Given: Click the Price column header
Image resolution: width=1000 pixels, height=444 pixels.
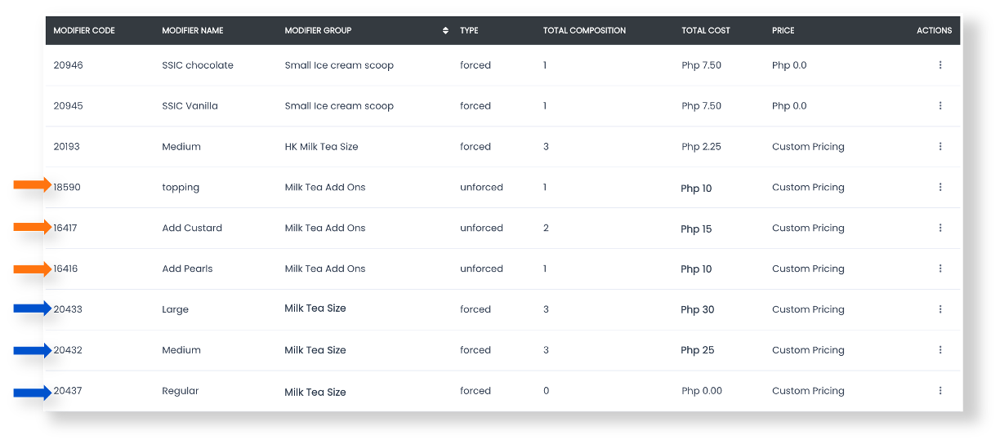Looking at the screenshot, I should (x=783, y=31).
